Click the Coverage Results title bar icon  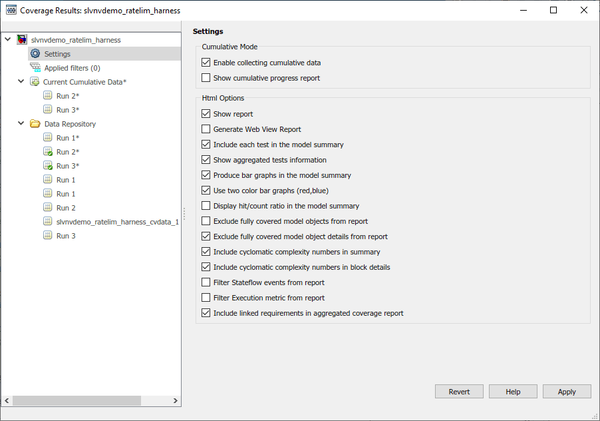click(x=11, y=11)
